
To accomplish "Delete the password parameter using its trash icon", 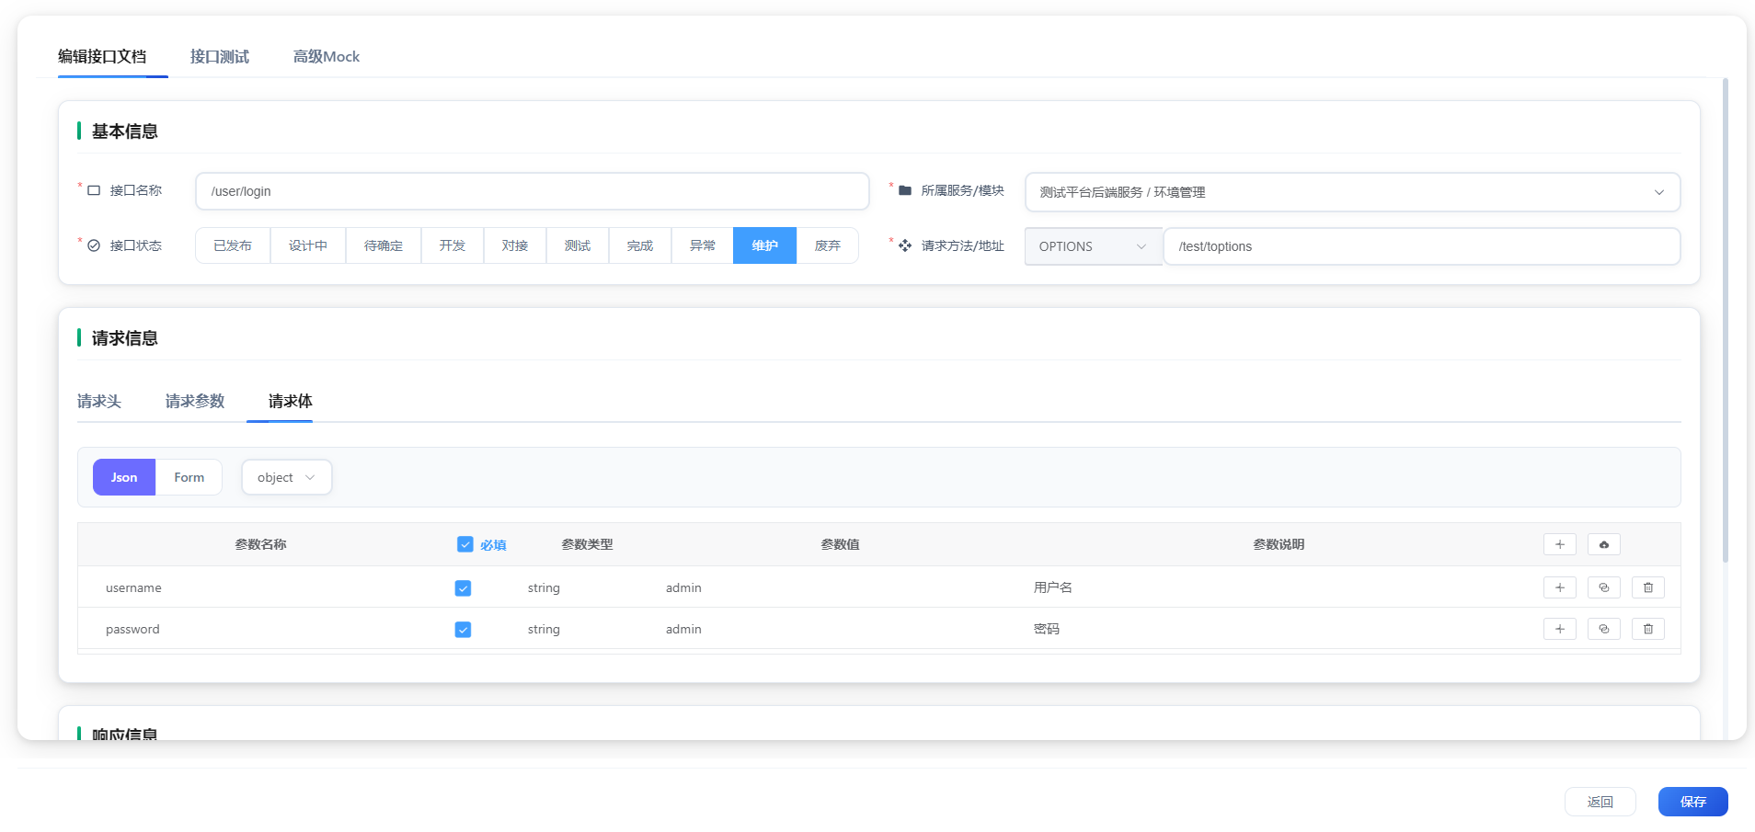I will coord(1647,629).
